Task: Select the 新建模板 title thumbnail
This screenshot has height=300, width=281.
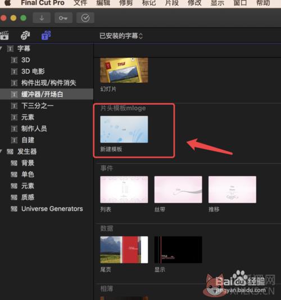Action: tap(124, 129)
